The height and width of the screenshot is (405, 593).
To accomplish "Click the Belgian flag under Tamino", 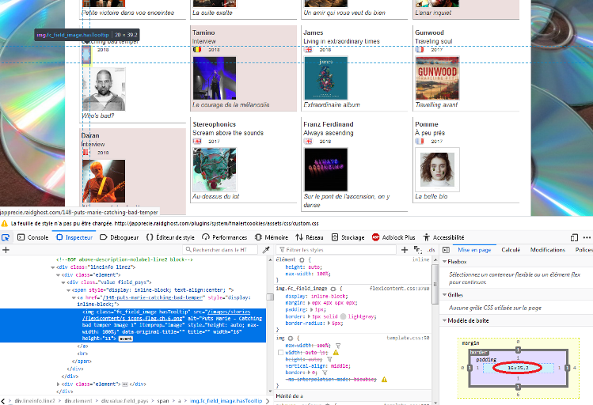I will click(197, 50).
